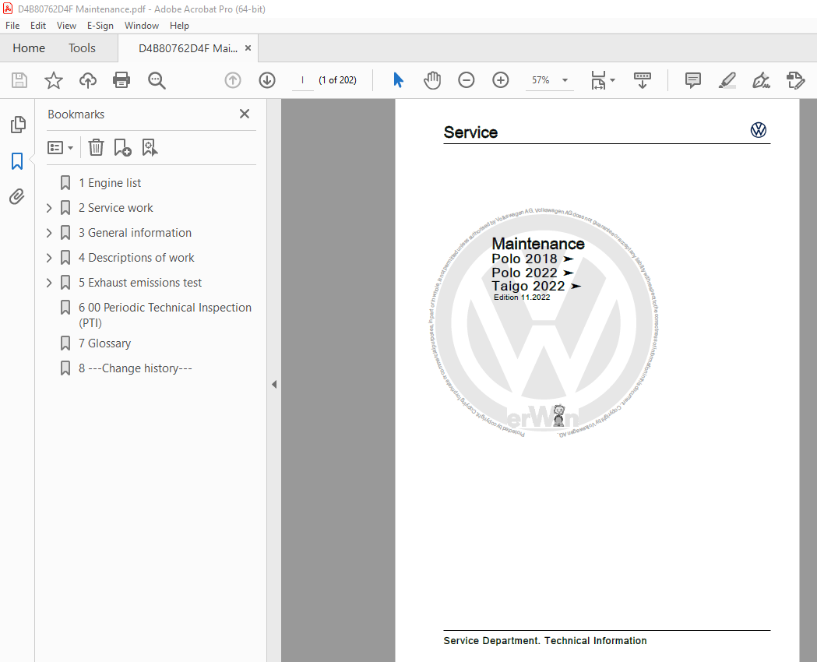This screenshot has width=817, height=662.
Task: Select the D4B80762D4F Mai... document tab
Action: pyautogui.click(x=188, y=48)
